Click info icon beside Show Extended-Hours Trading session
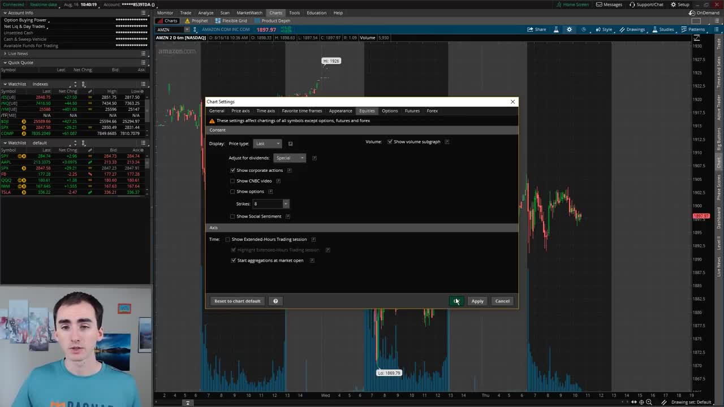The height and width of the screenshot is (407, 724). coord(313,239)
